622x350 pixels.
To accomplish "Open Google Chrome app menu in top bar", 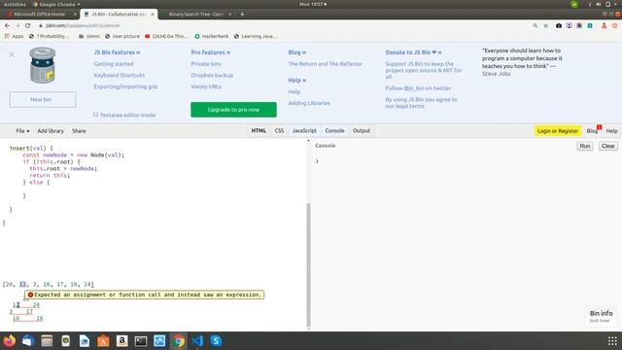I will coord(56,4).
